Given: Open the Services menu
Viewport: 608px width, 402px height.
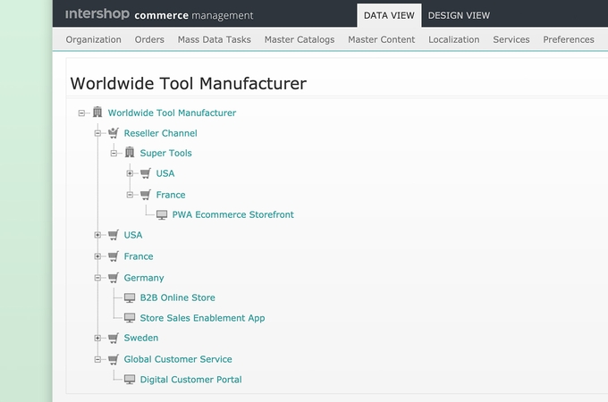Looking at the screenshot, I should [511, 39].
